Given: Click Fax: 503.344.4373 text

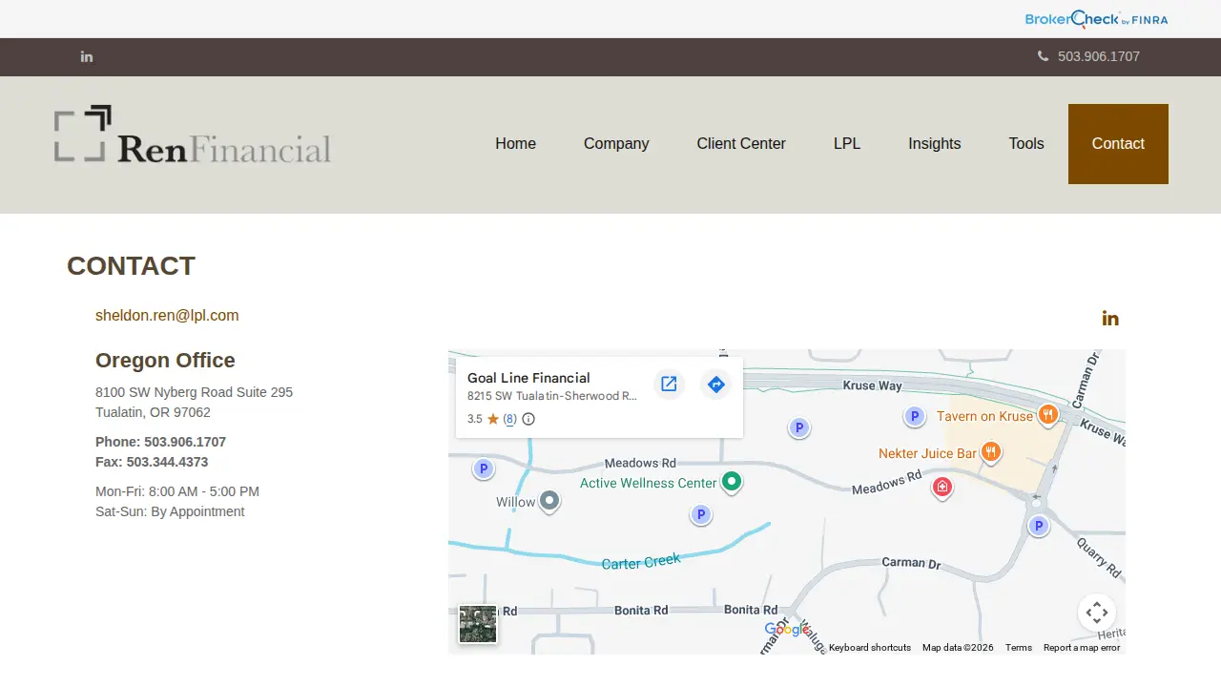Looking at the screenshot, I should coord(152,462).
